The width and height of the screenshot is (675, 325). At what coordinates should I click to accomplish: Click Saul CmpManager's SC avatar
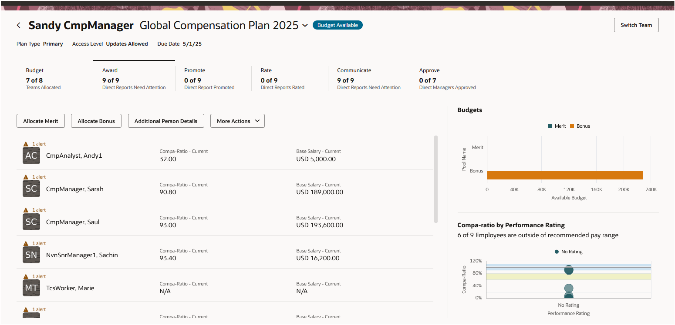(31, 222)
